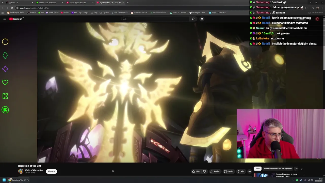The image size is (325, 183).
Task: Open the Kick bookmark
Action: pos(41,12)
